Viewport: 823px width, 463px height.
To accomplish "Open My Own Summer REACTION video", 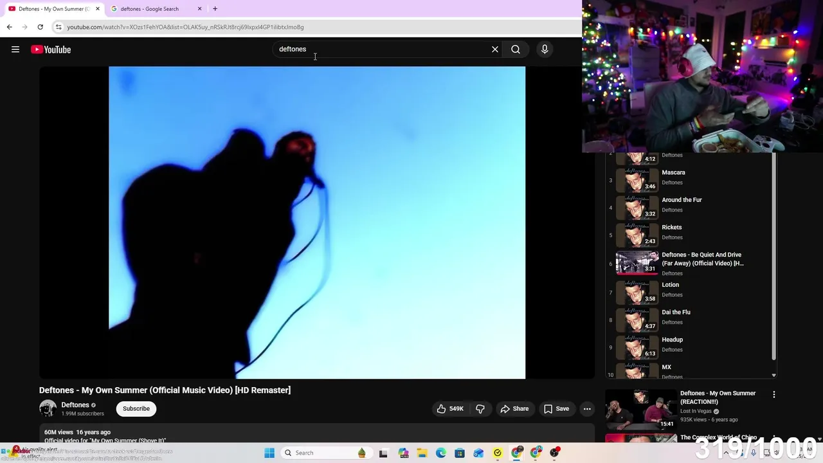I will pyautogui.click(x=718, y=397).
